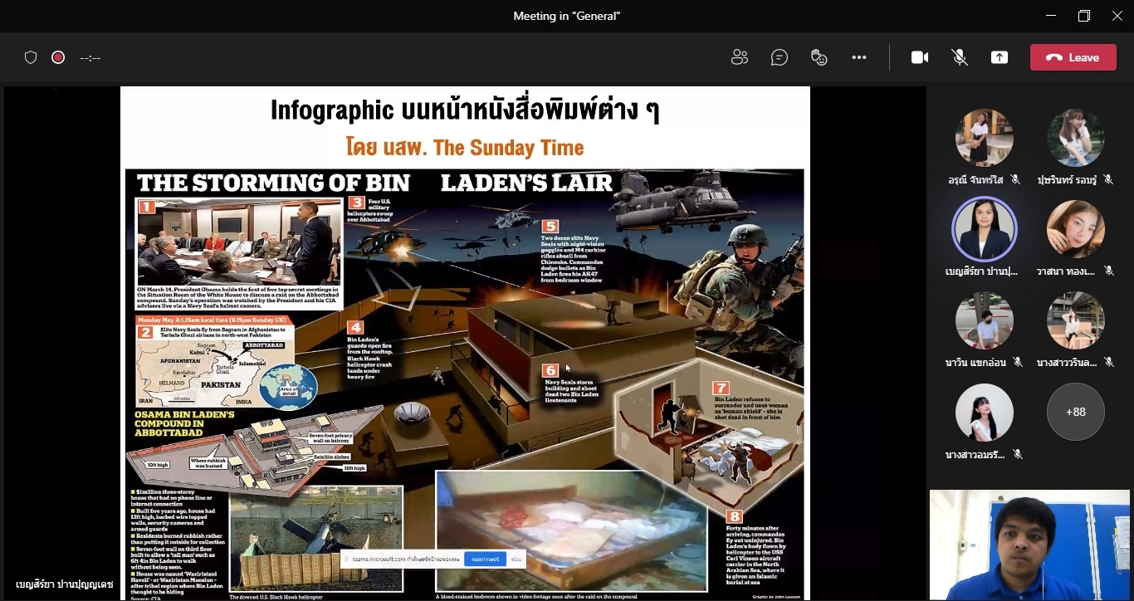1134x601 pixels.
Task: Click the 'Meeting in "General"' window title
Action: 567,16
